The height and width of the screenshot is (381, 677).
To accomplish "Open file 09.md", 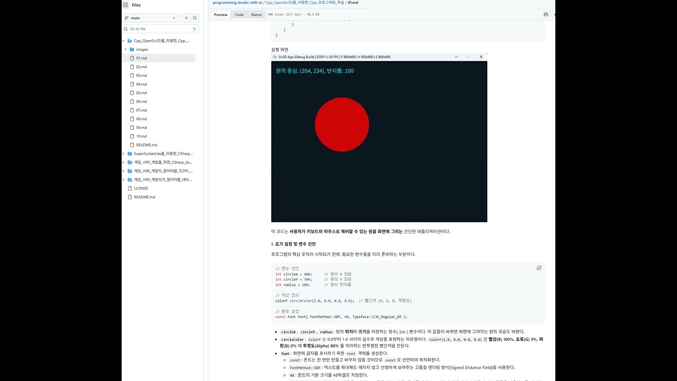I will (x=141, y=128).
